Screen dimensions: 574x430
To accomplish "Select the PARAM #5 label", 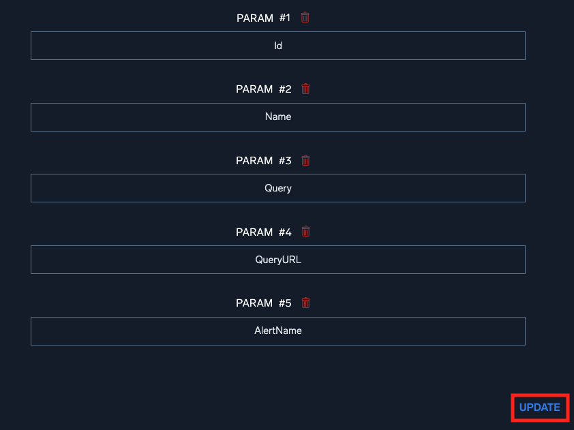I will click(263, 303).
